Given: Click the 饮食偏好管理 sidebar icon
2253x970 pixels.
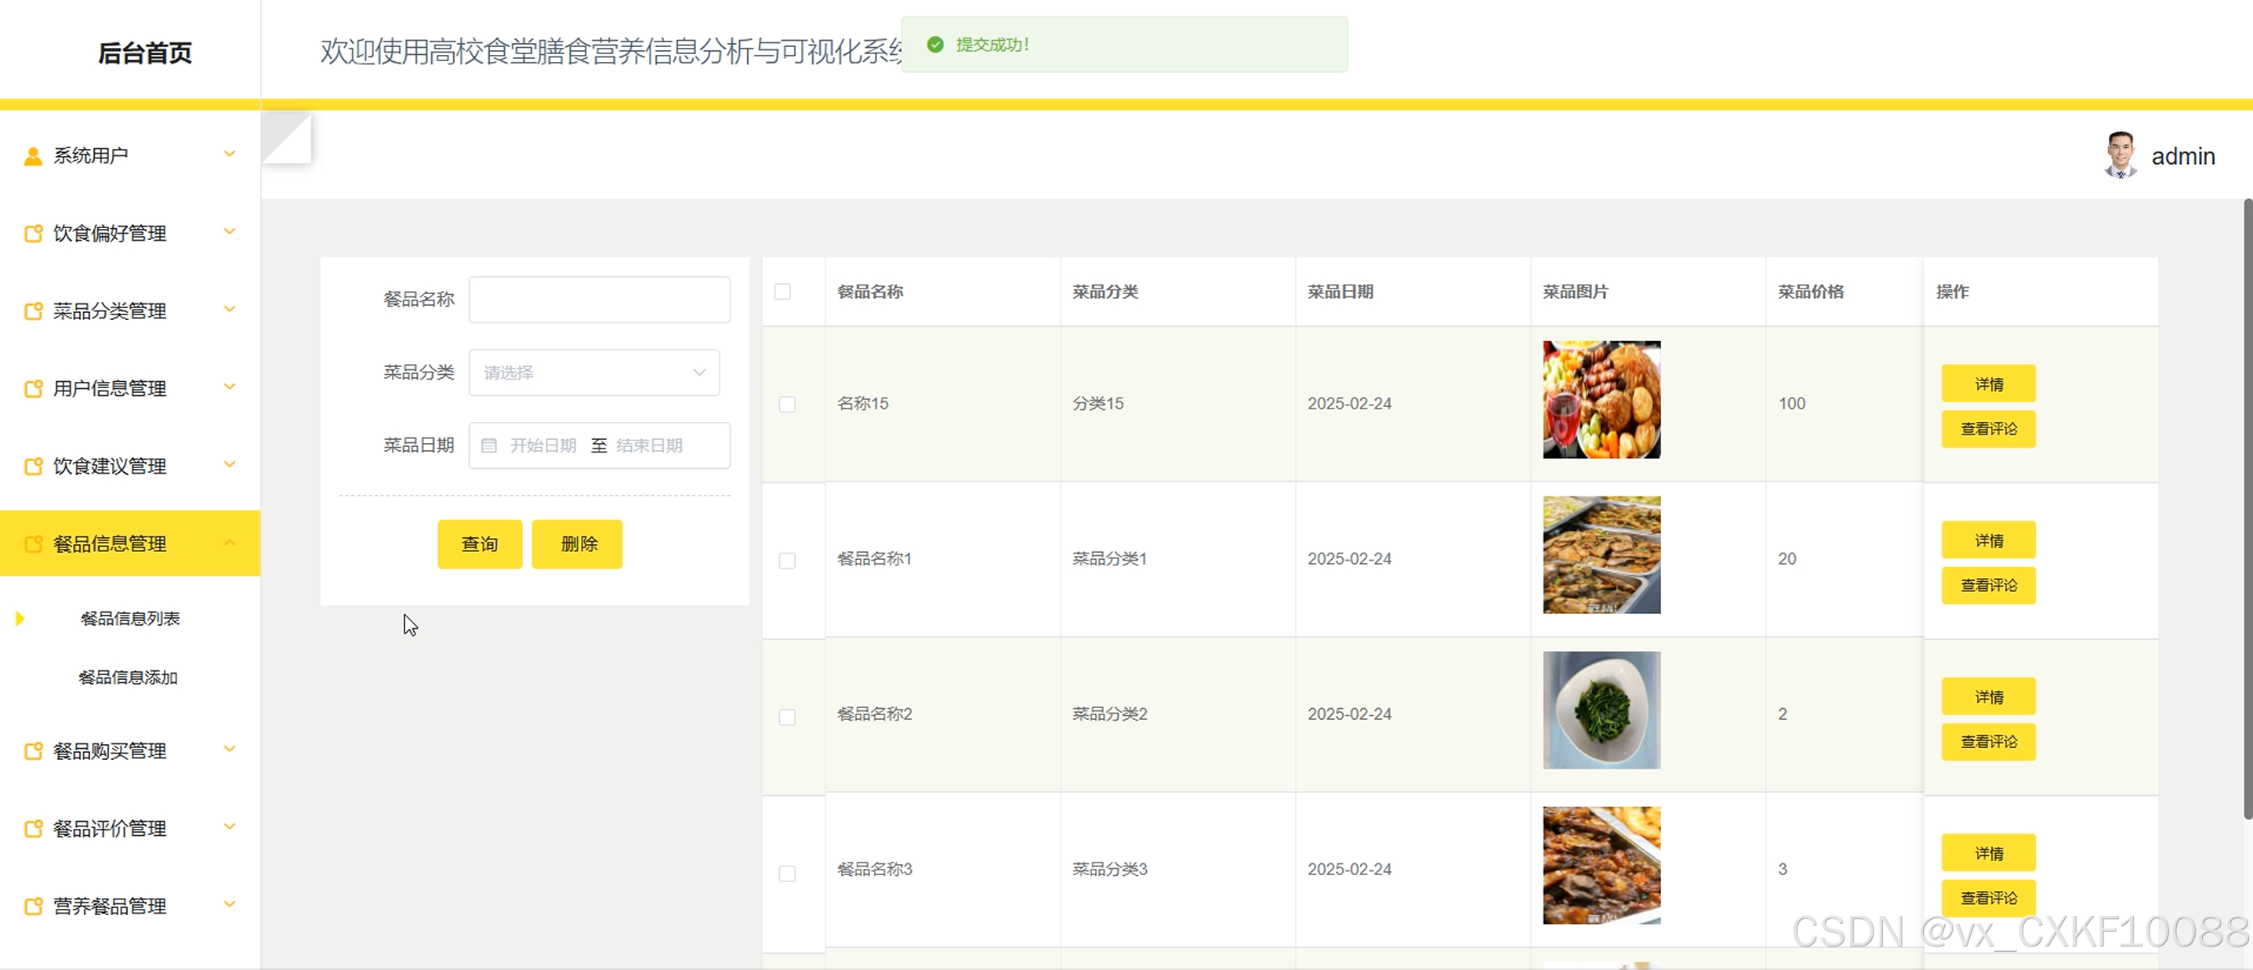Looking at the screenshot, I should (x=32, y=234).
